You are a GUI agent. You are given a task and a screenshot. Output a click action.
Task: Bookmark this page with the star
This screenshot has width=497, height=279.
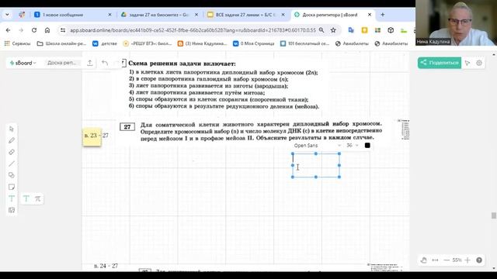point(333,30)
